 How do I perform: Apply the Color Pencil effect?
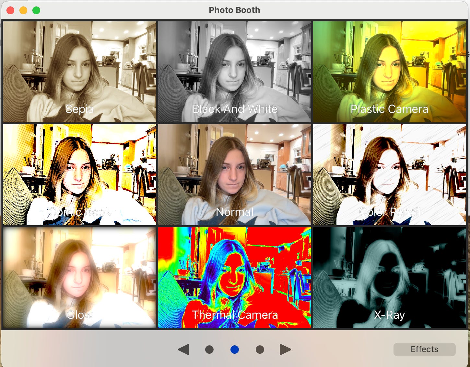click(x=390, y=175)
